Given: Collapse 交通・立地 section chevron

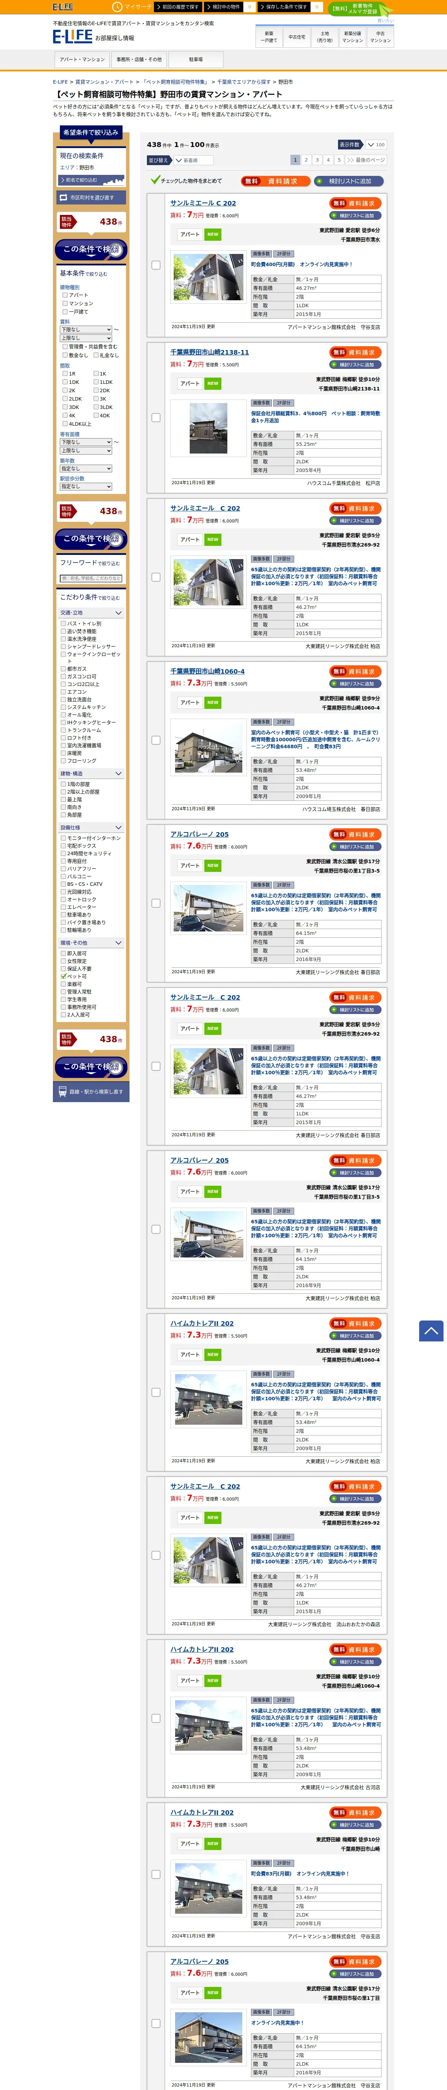Looking at the screenshot, I should pos(118,613).
